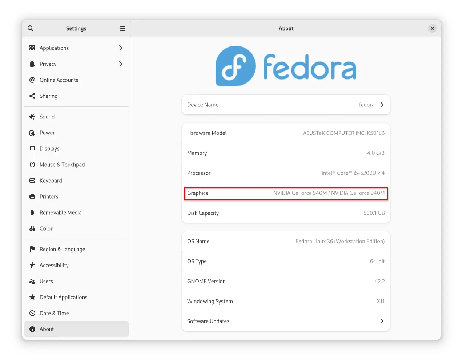This screenshot has width=463, height=364.
Task: Open Region & Language settings
Action: [x=62, y=249]
